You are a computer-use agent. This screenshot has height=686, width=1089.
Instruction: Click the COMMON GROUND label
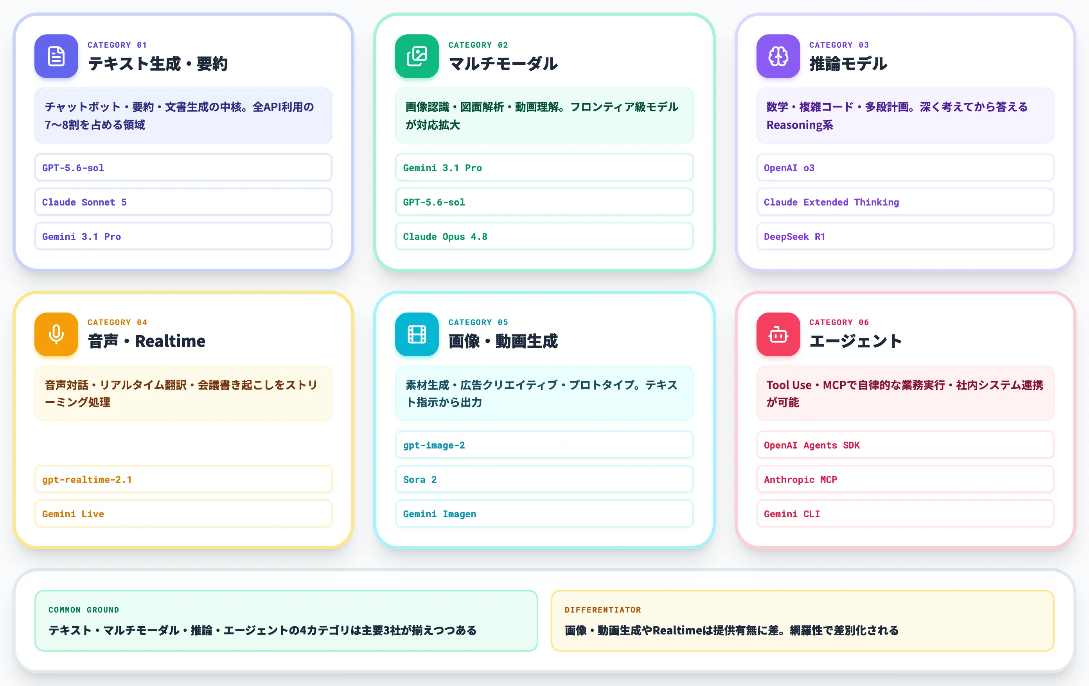point(84,610)
